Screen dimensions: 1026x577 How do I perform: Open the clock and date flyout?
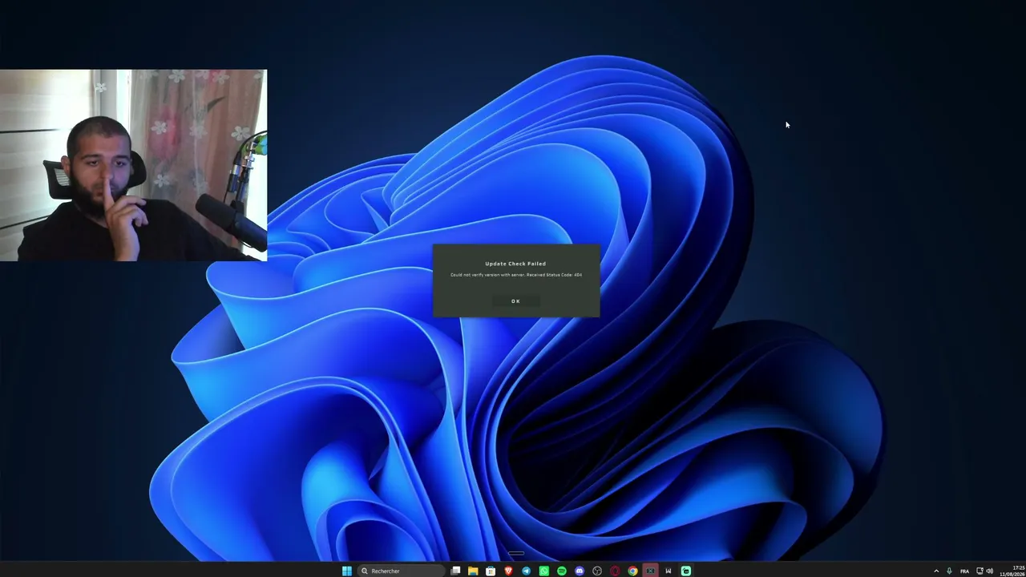pos(1012,571)
